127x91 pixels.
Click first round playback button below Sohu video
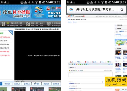click(x=18, y=82)
